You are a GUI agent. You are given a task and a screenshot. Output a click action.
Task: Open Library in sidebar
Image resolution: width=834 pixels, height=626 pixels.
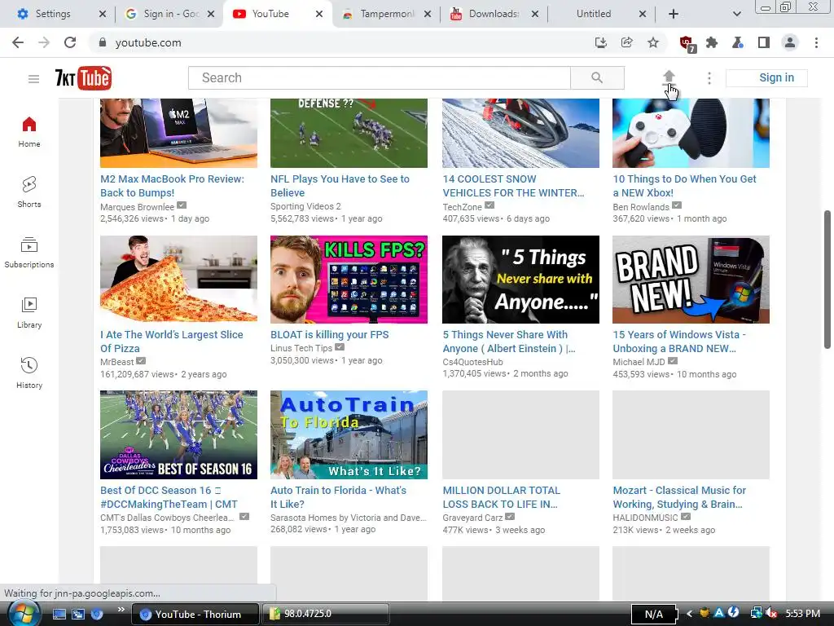click(x=29, y=312)
